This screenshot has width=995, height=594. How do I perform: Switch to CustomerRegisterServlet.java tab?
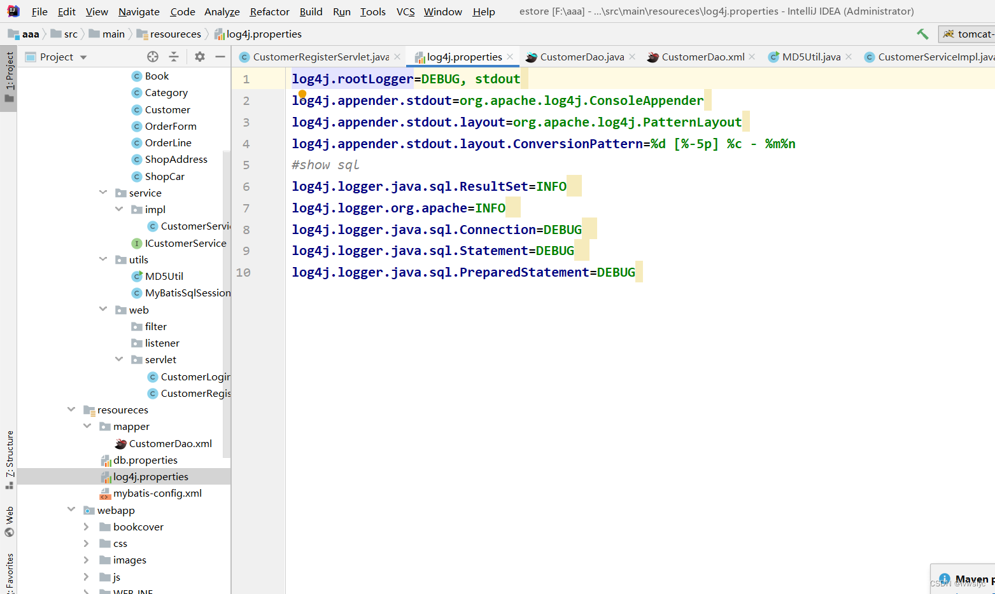click(x=321, y=57)
